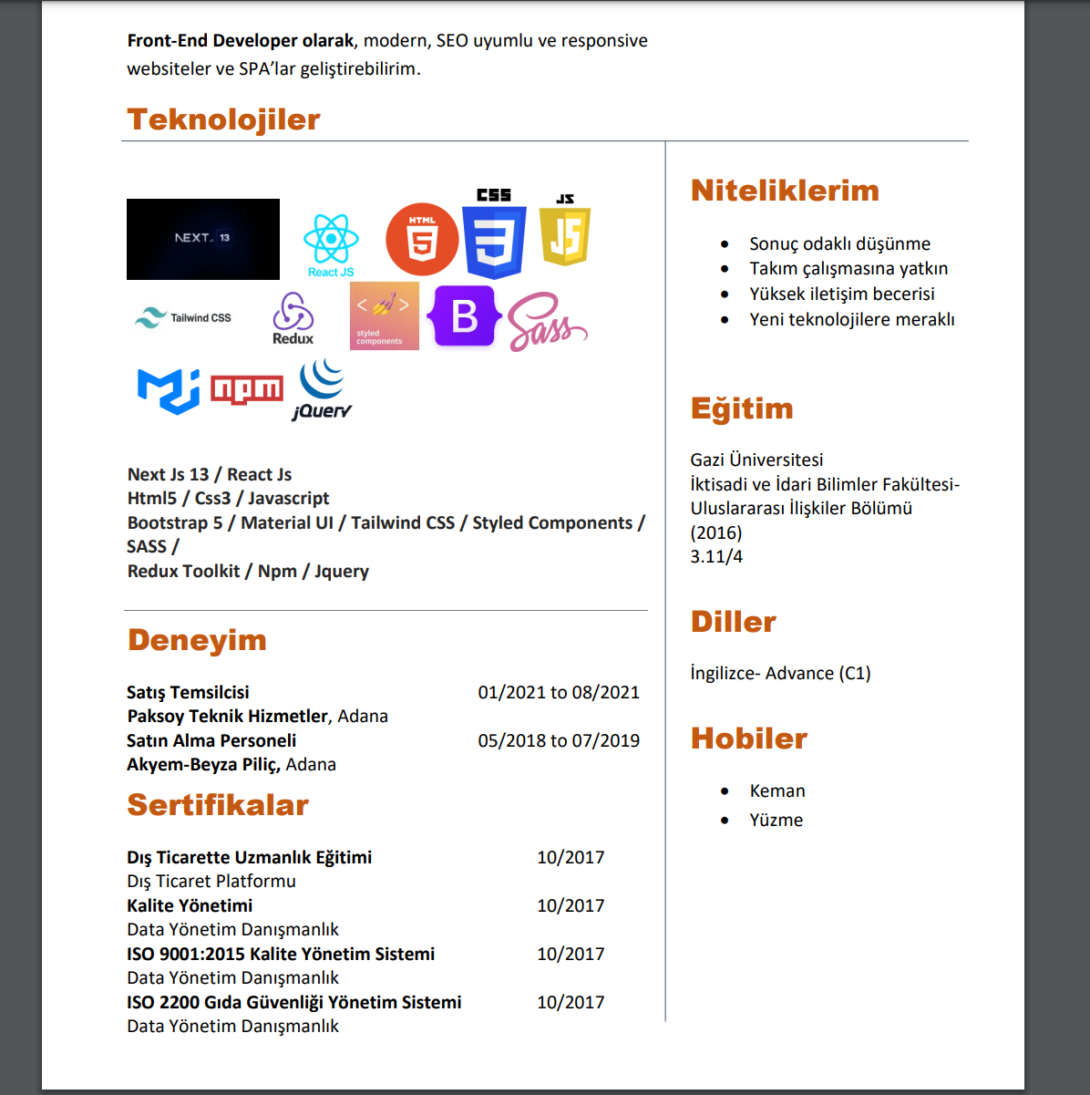The width and height of the screenshot is (1090, 1095).
Task: Click the Next.js 13 logo image
Action: (203, 239)
